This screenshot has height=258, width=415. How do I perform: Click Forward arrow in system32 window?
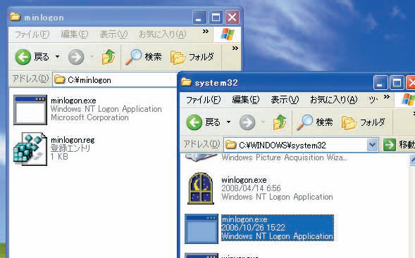(247, 122)
